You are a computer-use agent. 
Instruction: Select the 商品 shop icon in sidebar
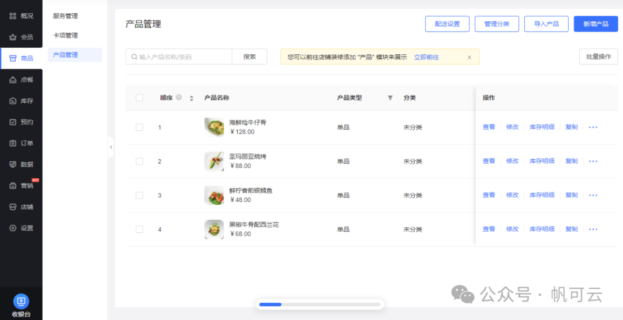[x=13, y=58]
